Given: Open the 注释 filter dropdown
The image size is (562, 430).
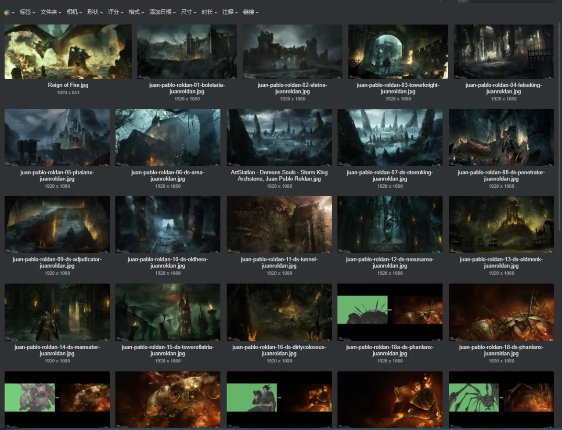Looking at the screenshot, I should 230,12.
